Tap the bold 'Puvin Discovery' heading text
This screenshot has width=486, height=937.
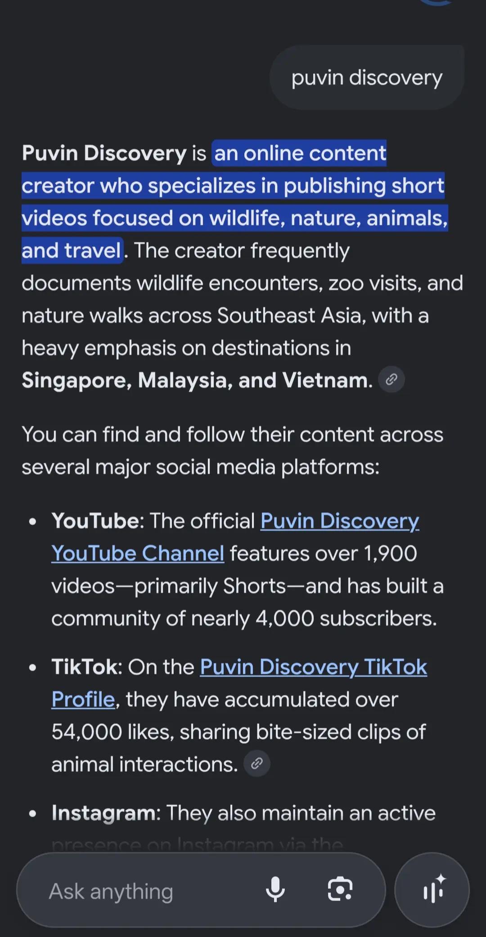104,153
